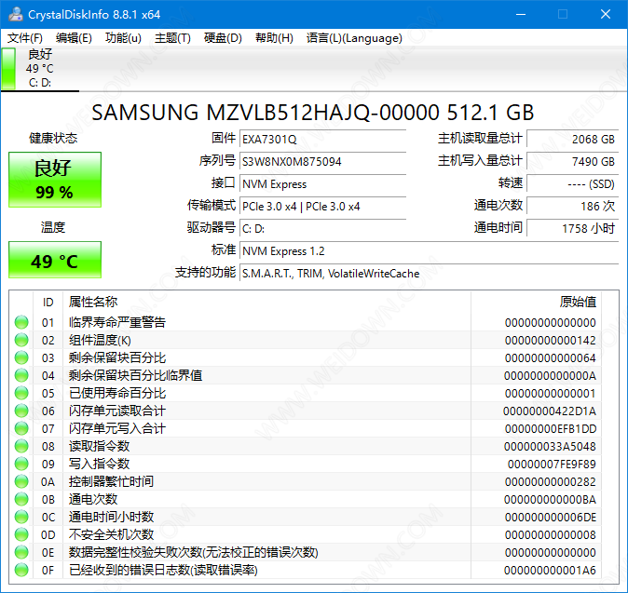
Task: Click the green status icon for row 09
Action: click(21, 464)
